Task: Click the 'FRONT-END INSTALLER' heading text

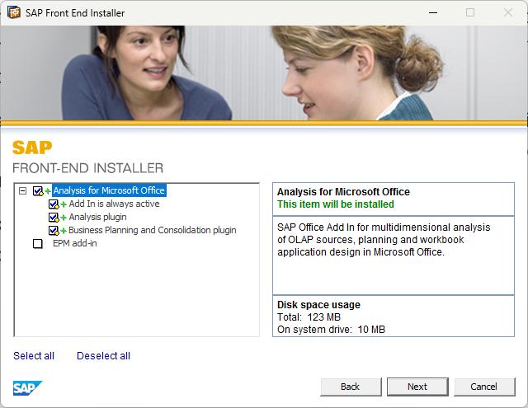Action: click(x=88, y=168)
